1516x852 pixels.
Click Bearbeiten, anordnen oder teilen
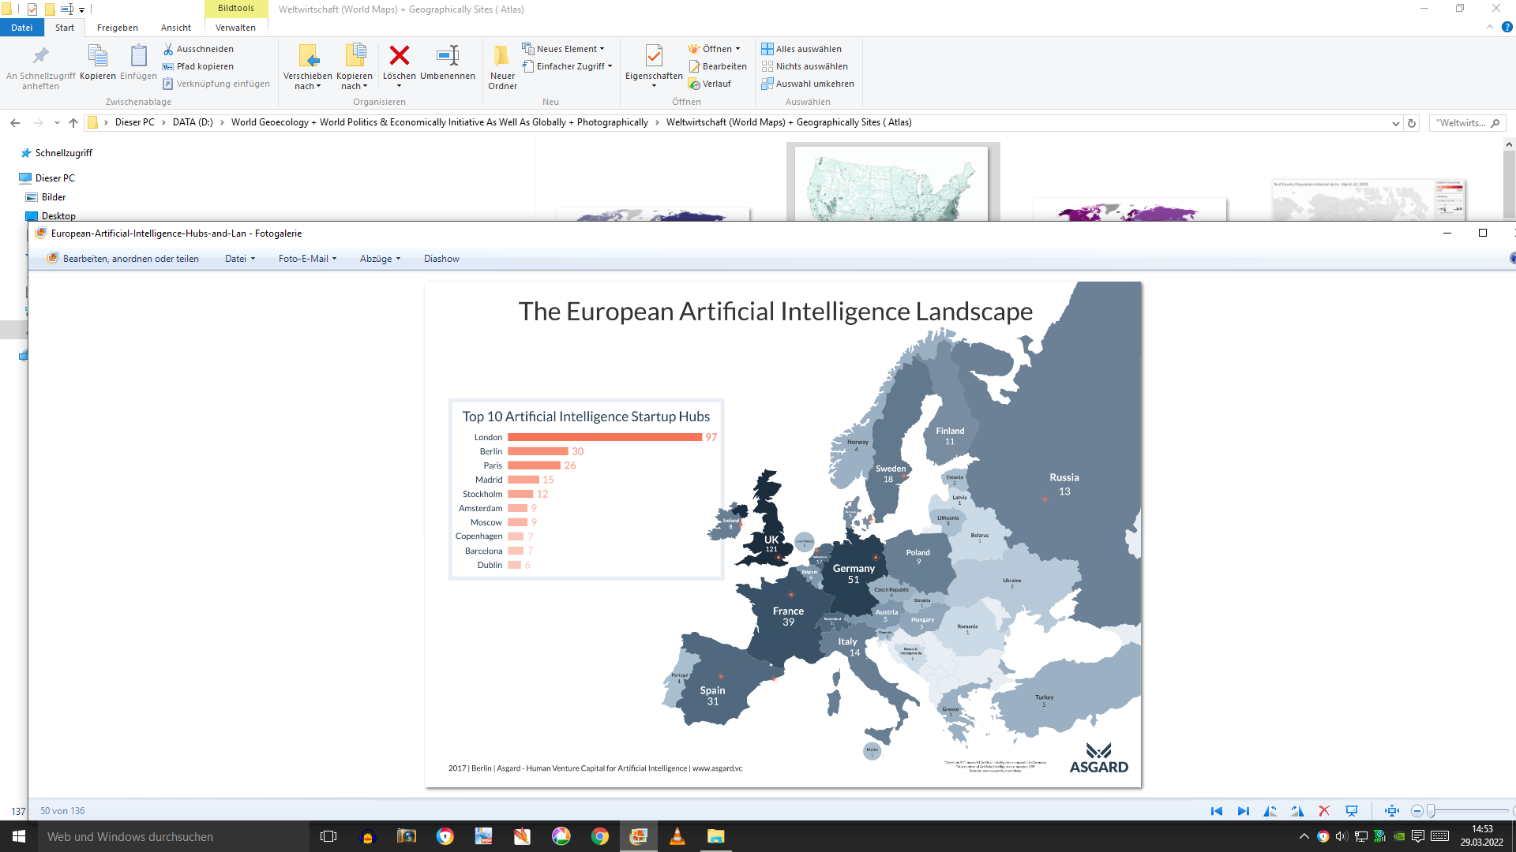tap(123, 259)
